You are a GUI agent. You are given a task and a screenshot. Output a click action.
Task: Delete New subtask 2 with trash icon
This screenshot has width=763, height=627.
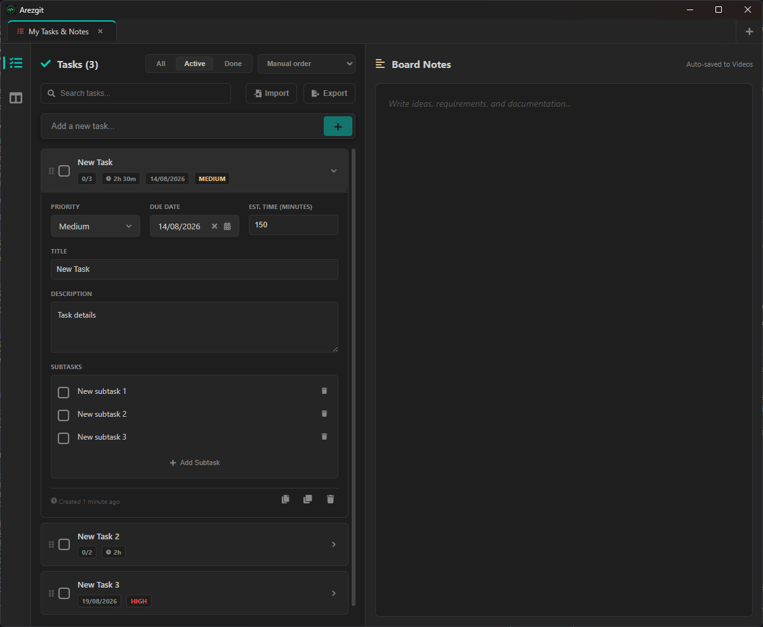[324, 414]
